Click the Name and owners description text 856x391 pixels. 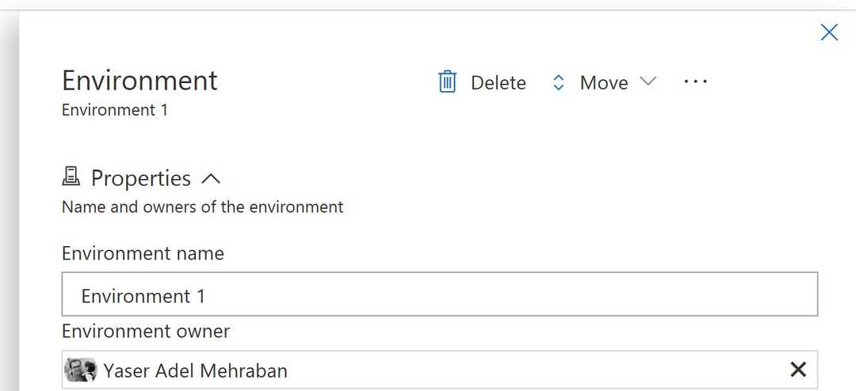(x=202, y=207)
